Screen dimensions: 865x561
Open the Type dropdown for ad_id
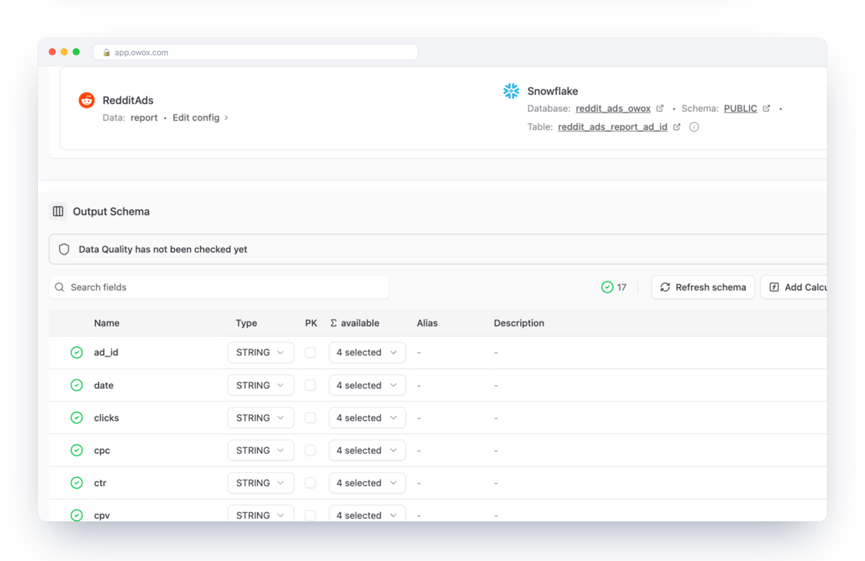point(260,353)
